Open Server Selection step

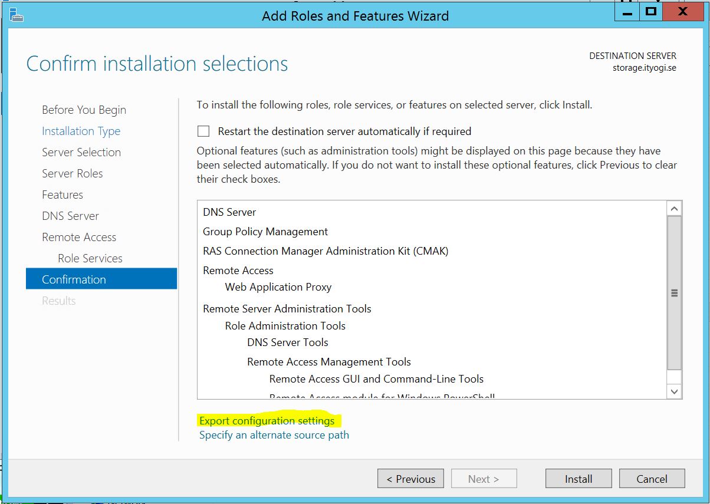point(81,152)
